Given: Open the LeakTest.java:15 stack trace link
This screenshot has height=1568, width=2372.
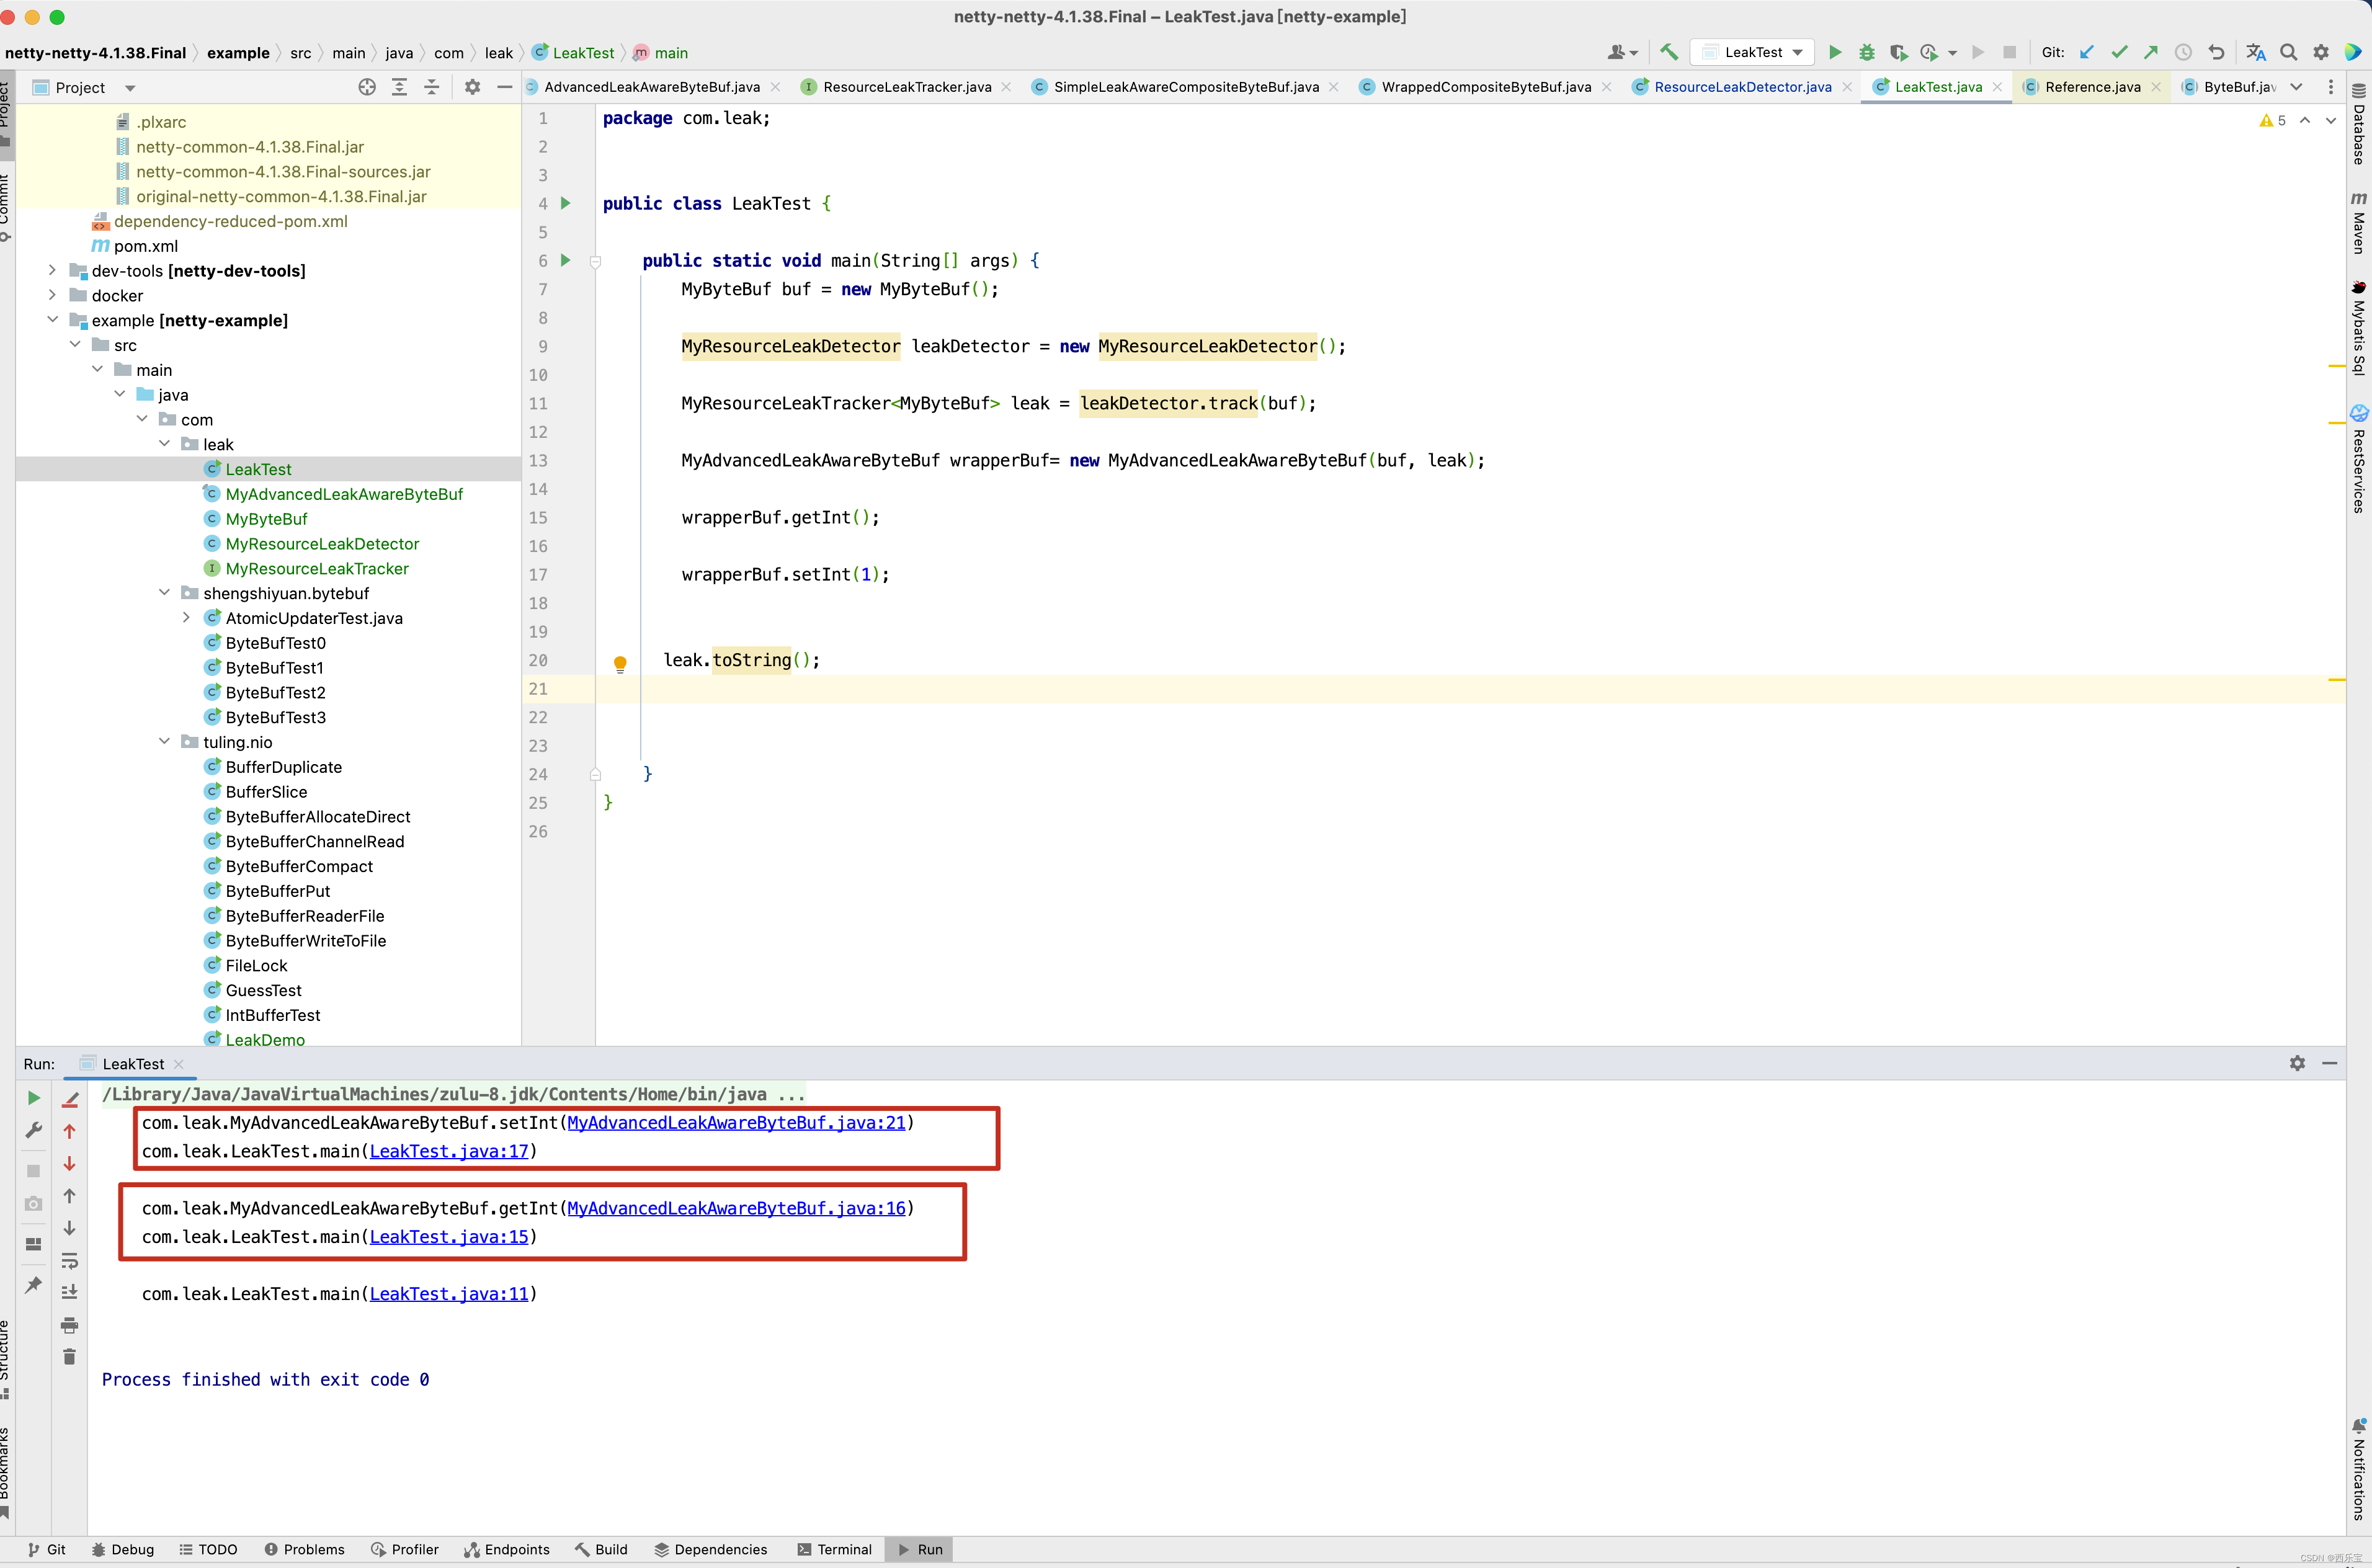Looking at the screenshot, I should pos(449,1237).
